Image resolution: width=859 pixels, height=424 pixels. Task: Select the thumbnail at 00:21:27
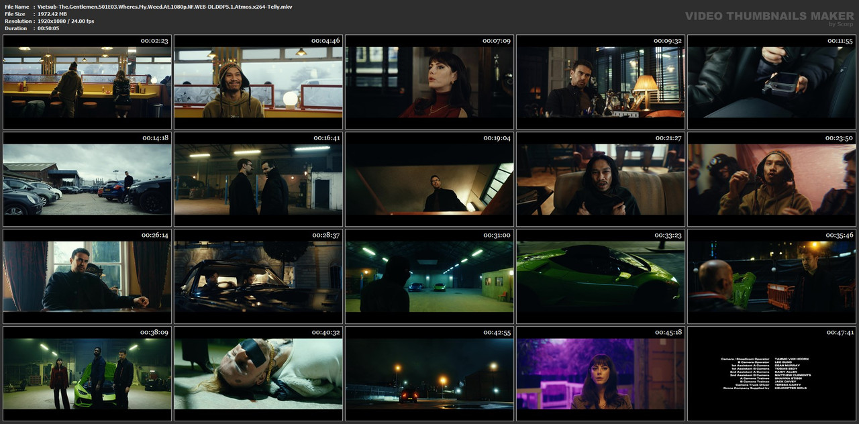601,179
